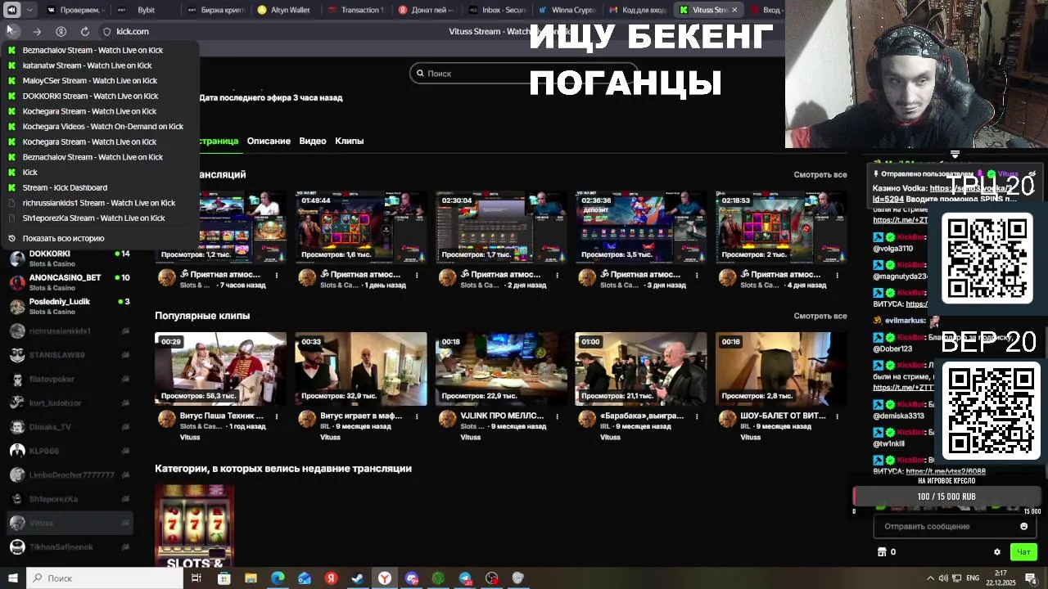Click the DOKKORKI channel avatar in sidebar
Image resolution: width=1048 pixels, height=589 pixels.
[17, 259]
